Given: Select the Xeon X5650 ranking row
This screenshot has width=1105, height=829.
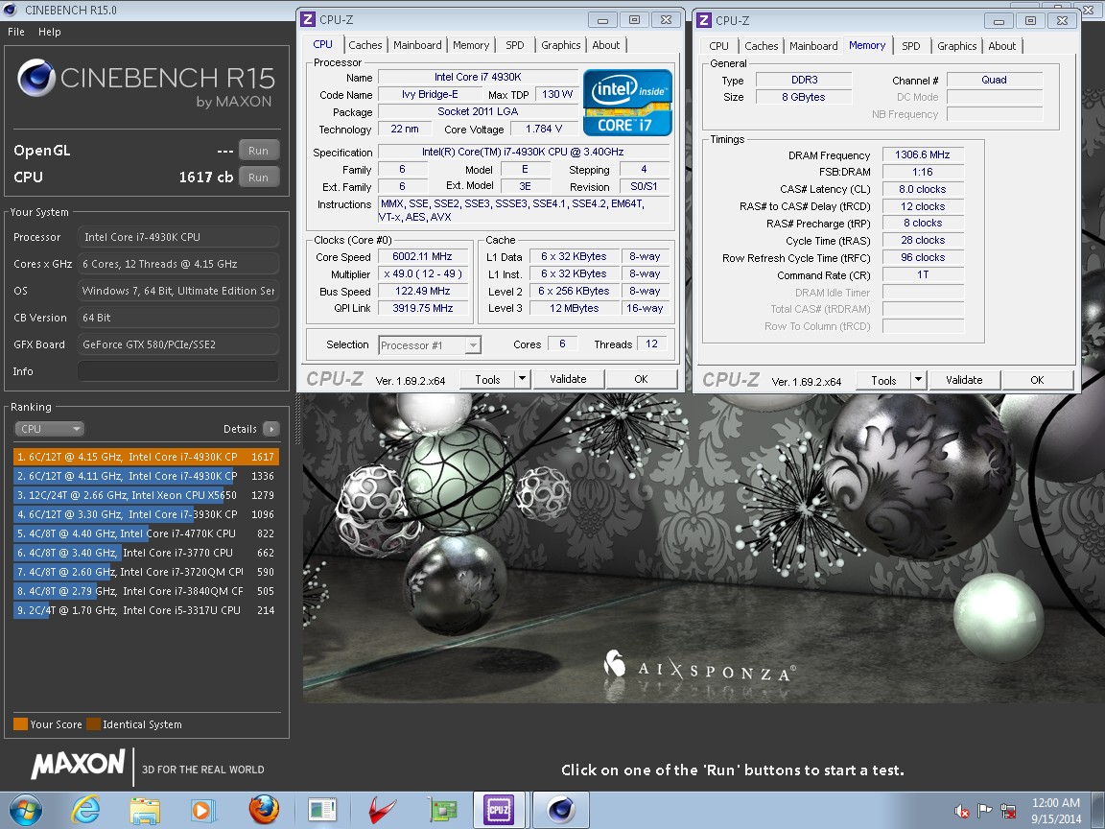Looking at the screenshot, I should pos(146,495).
